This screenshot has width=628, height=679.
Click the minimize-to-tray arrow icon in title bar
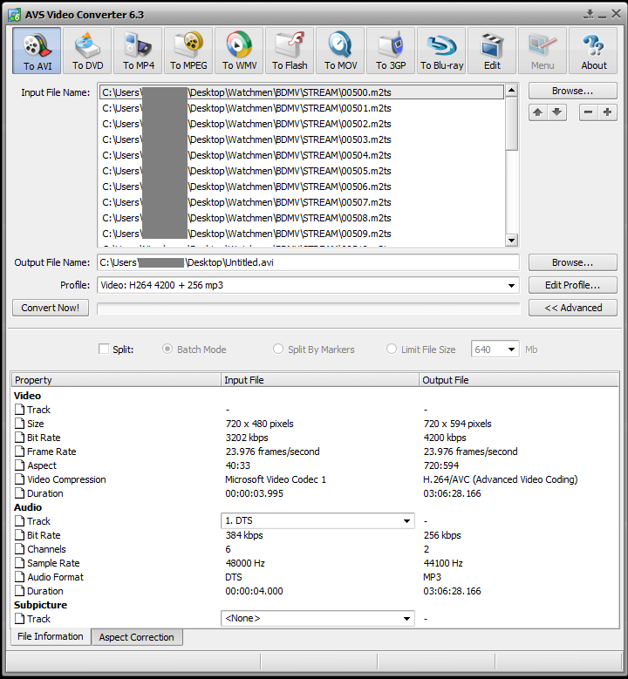[x=589, y=14]
